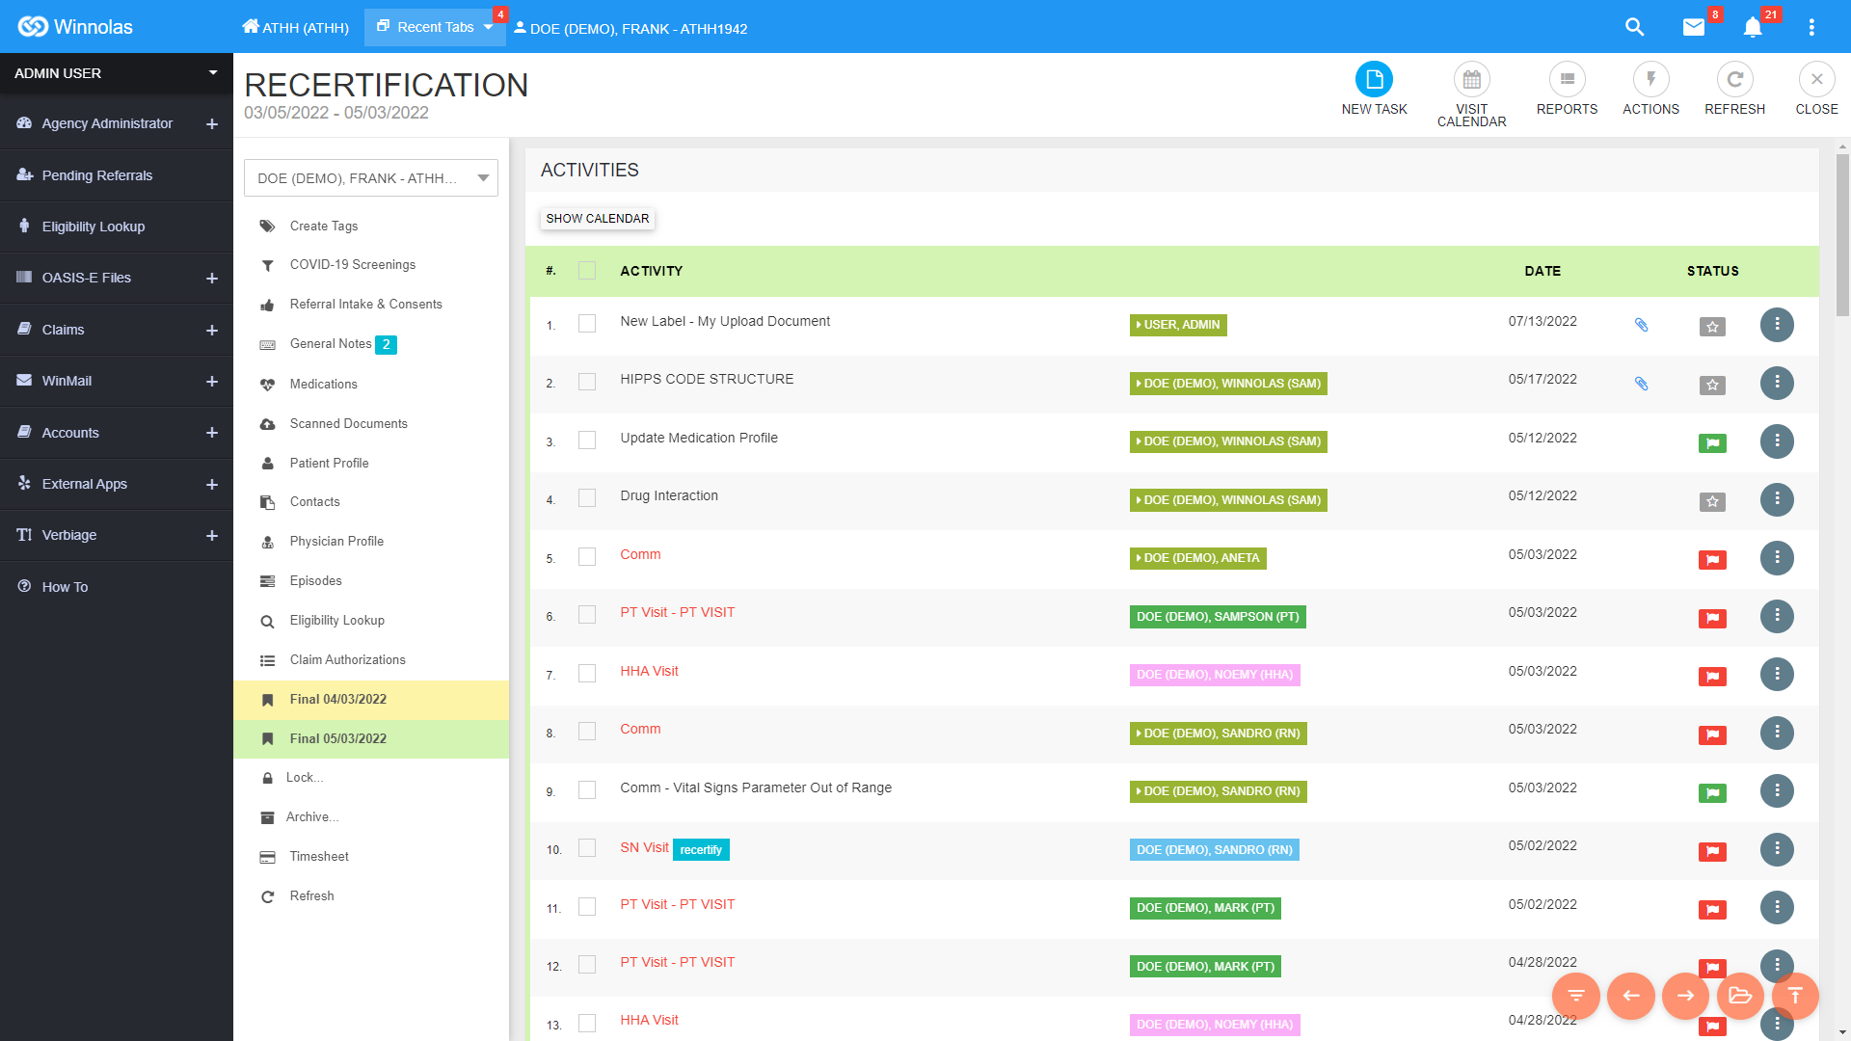This screenshot has width=1851, height=1041.
Task: Open the search magnifier icon
Action: [1634, 27]
